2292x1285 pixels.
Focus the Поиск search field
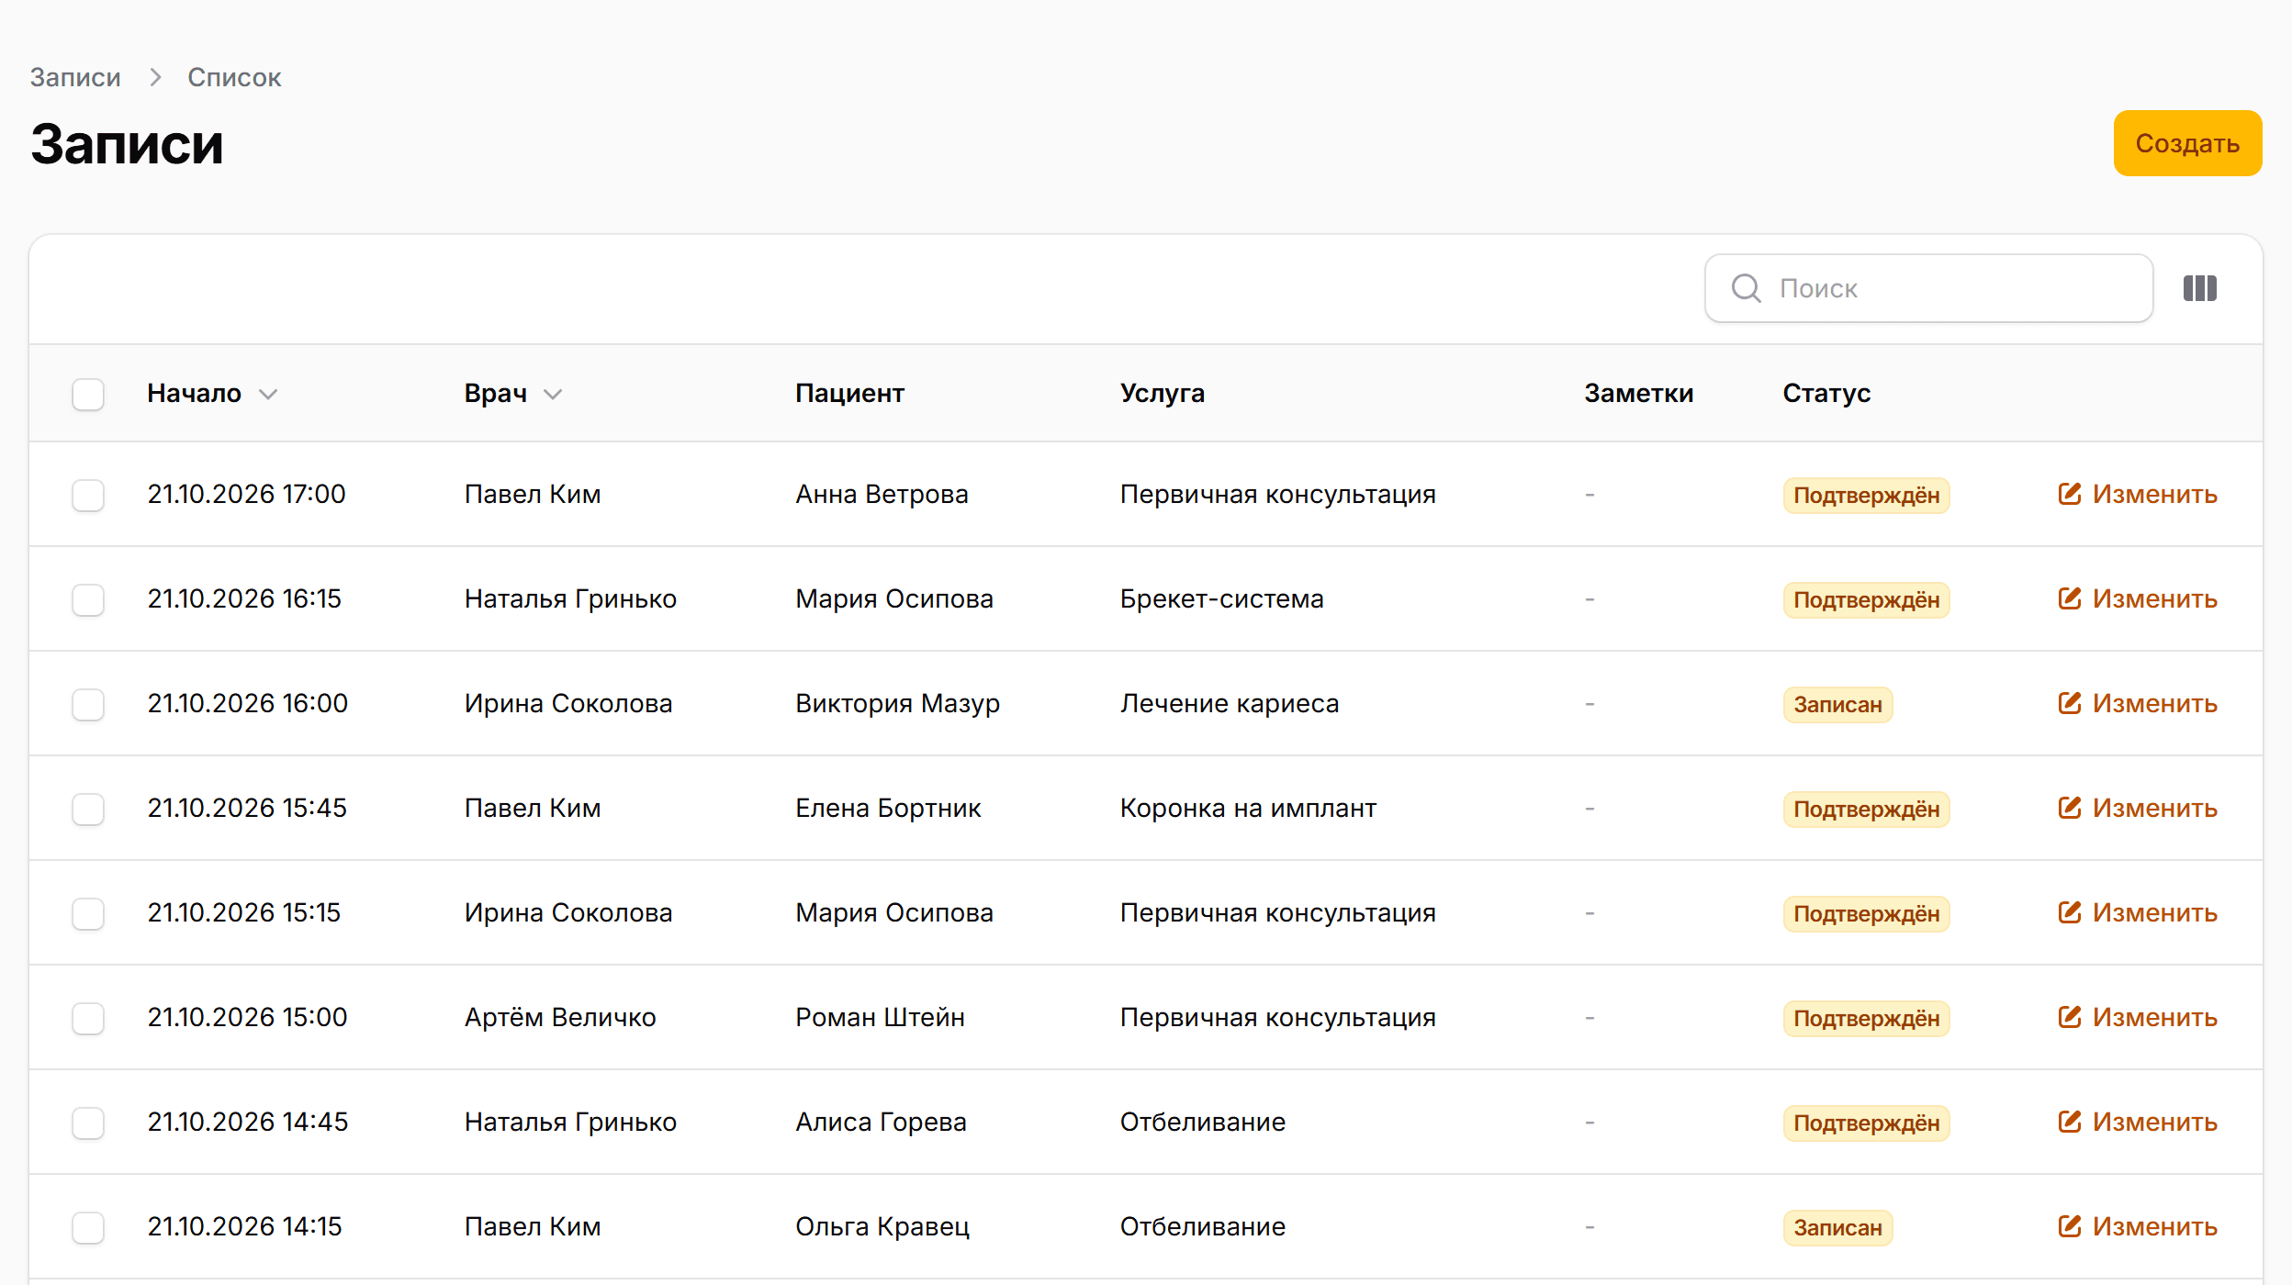(x=1928, y=288)
